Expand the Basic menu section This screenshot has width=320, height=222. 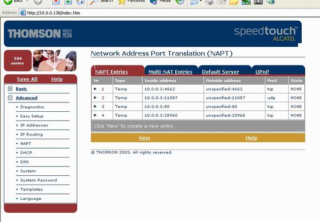click(10, 89)
